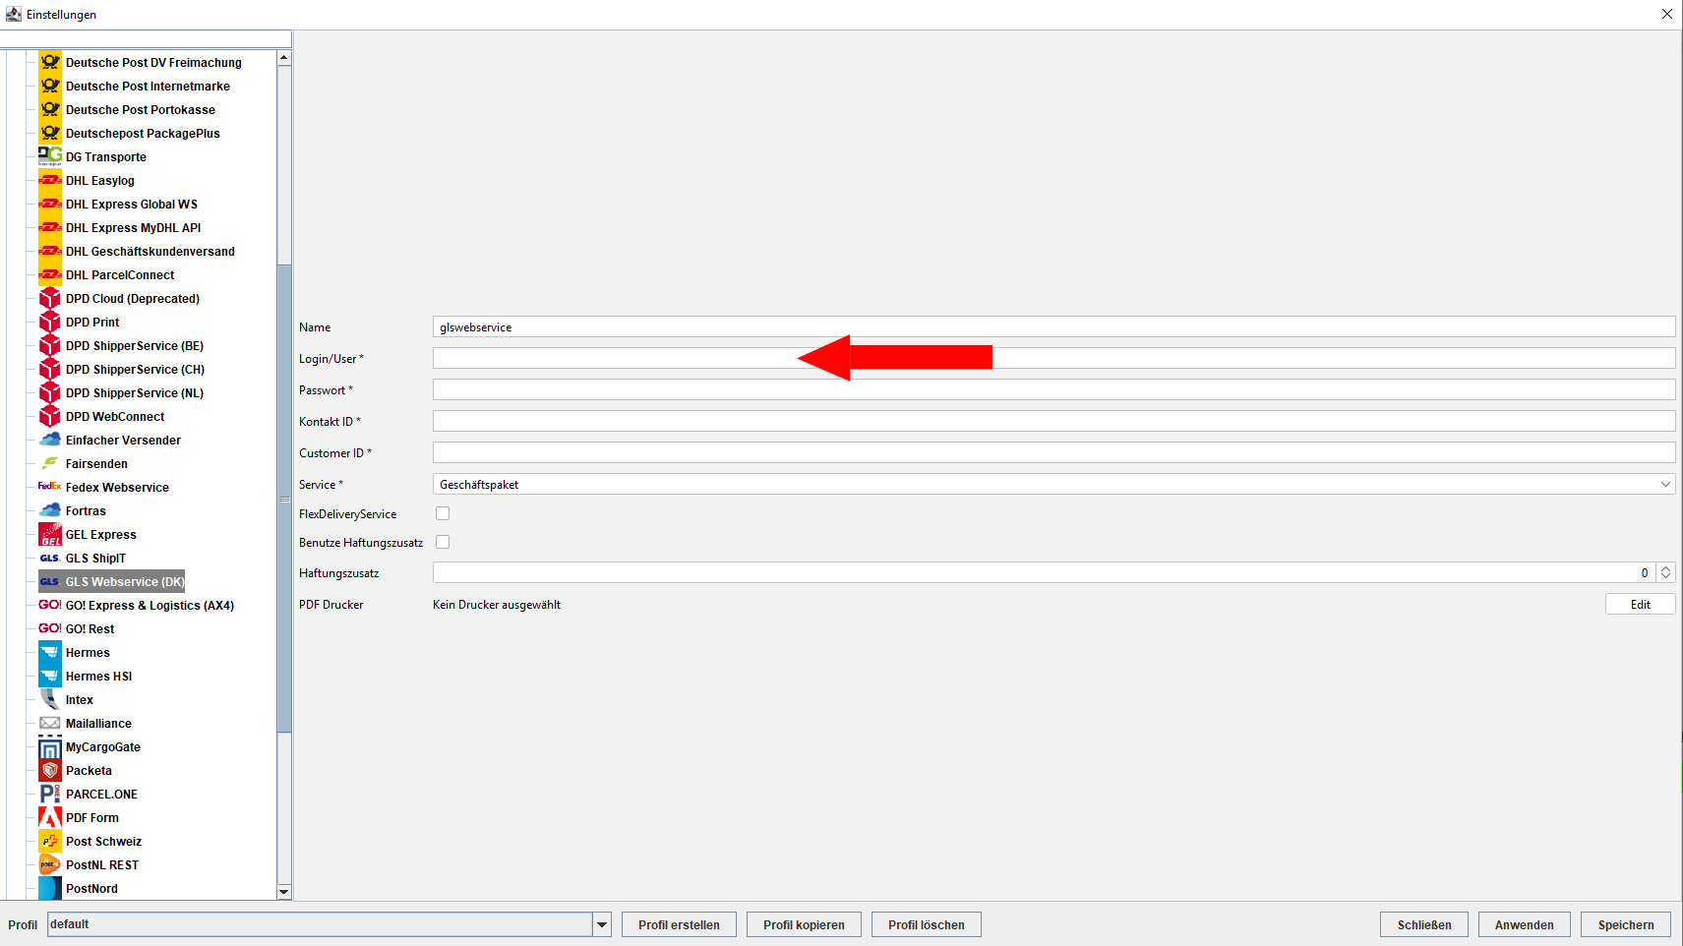
Task: Select Deutschepost PackagePlus entry
Action: point(143,133)
